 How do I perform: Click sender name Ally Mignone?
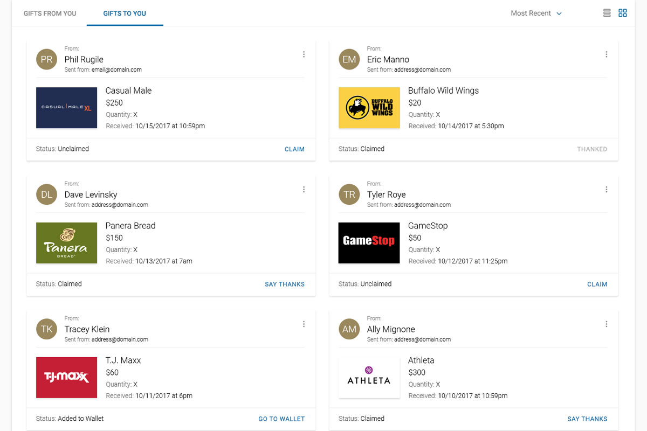[x=391, y=329]
